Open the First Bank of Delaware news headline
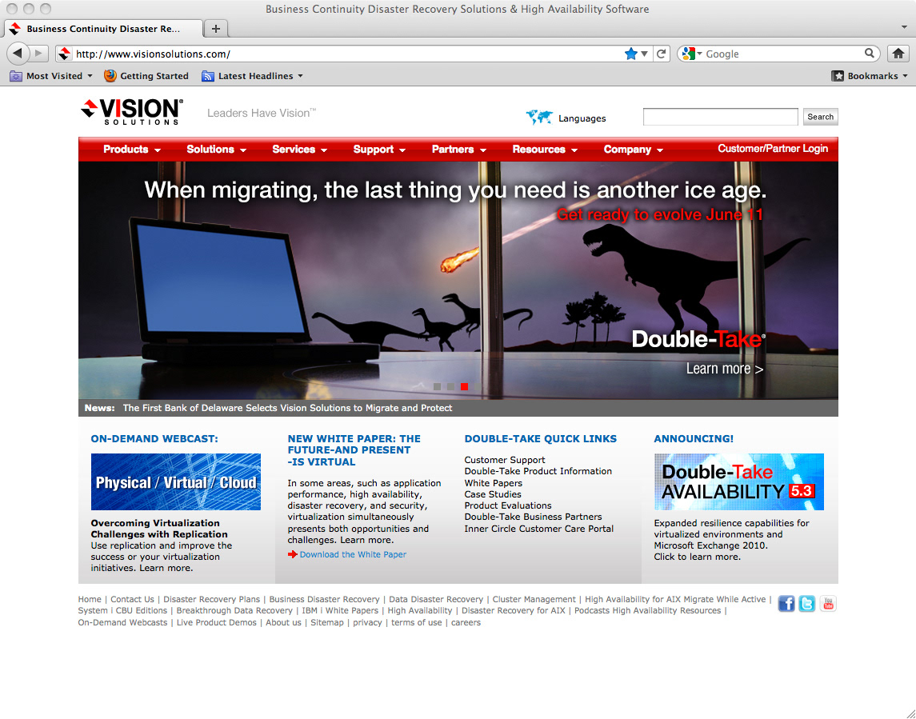Screen dimensions: 916x719 coord(287,408)
